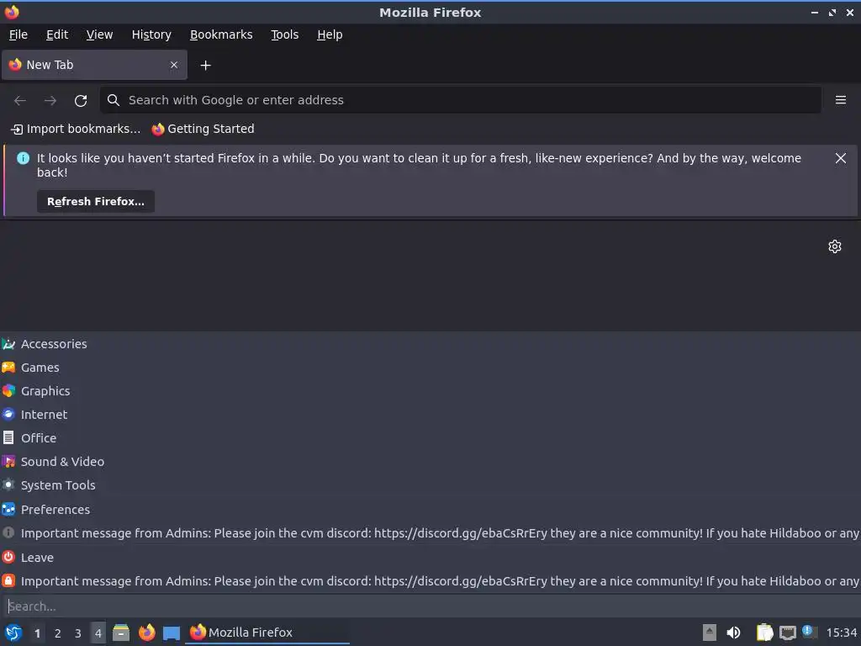Open the Help menu
Image resolution: width=861 pixels, height=646 pixels.
point(330,34)
